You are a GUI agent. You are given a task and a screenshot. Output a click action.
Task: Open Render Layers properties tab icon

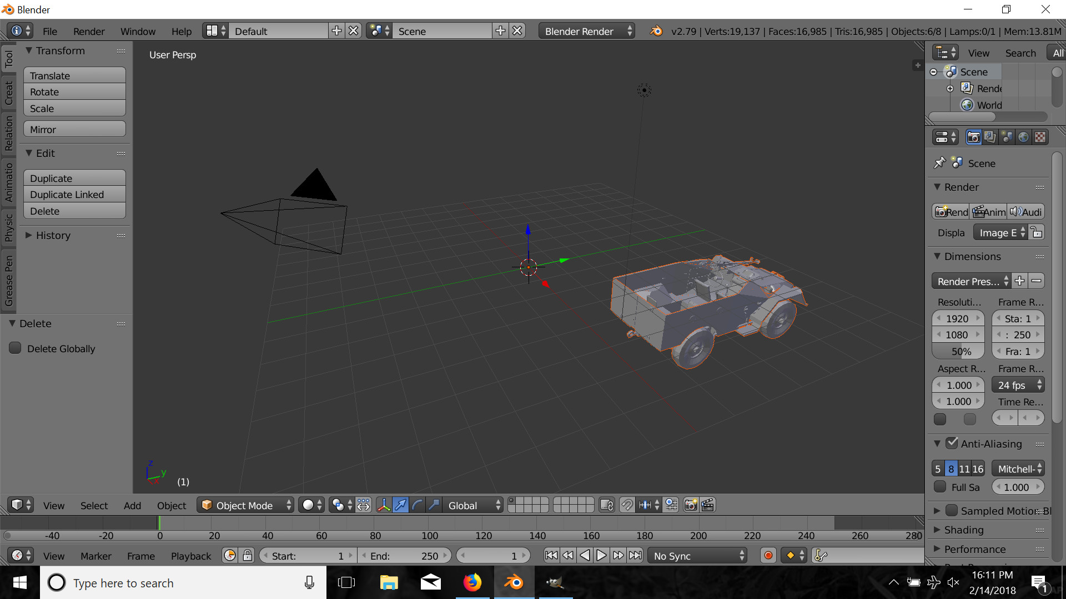[990, 137]
